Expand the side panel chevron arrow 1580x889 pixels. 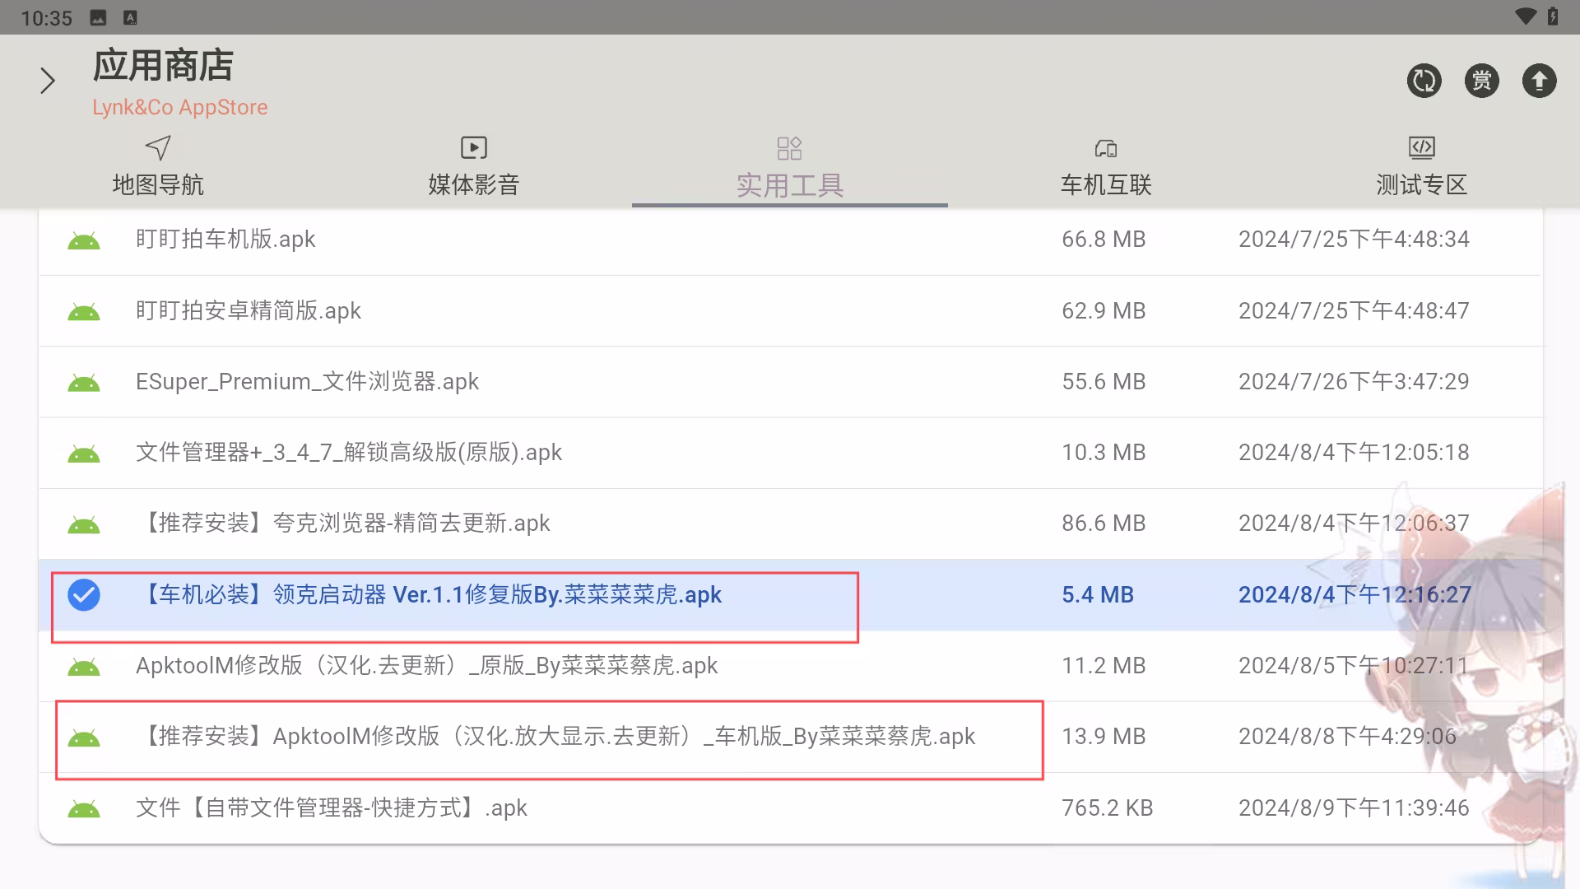pos(48,81)
